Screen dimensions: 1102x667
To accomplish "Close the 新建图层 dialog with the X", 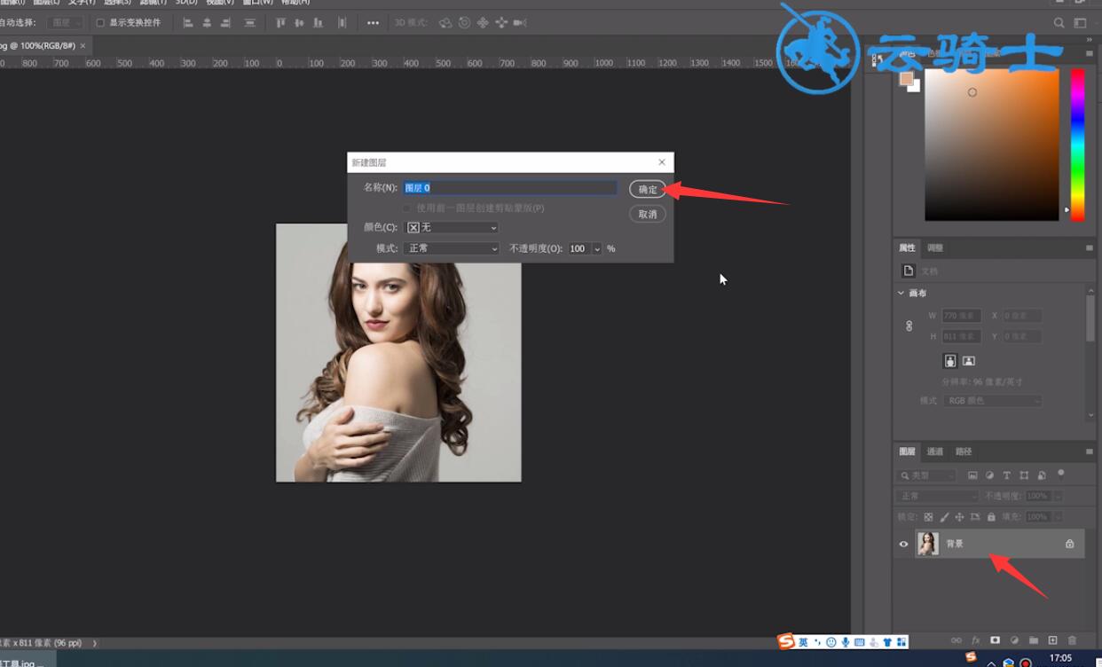I will click(662, 162).
